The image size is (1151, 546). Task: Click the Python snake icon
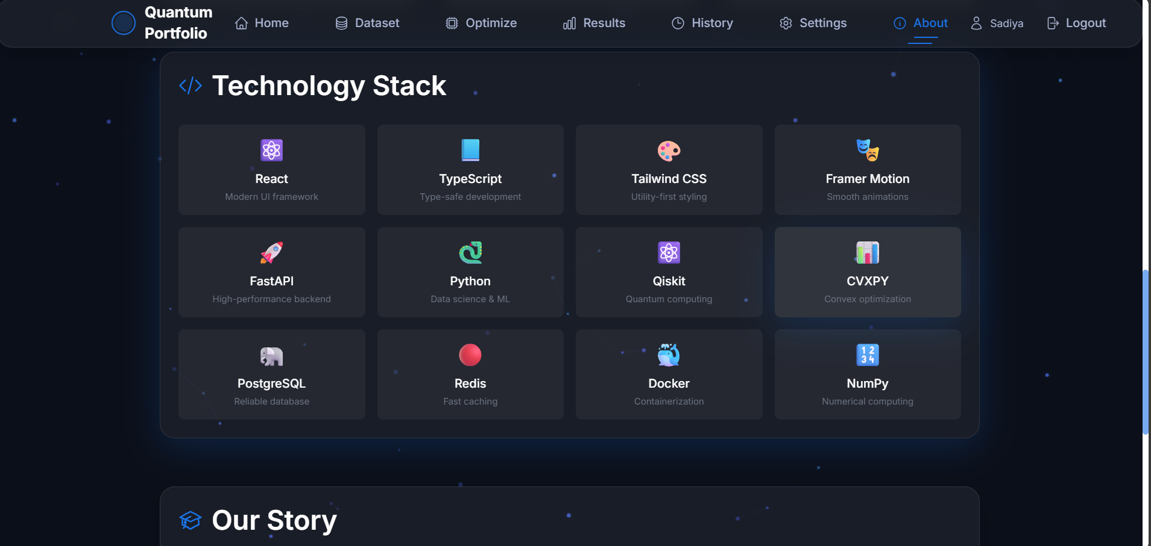point(470,253)
